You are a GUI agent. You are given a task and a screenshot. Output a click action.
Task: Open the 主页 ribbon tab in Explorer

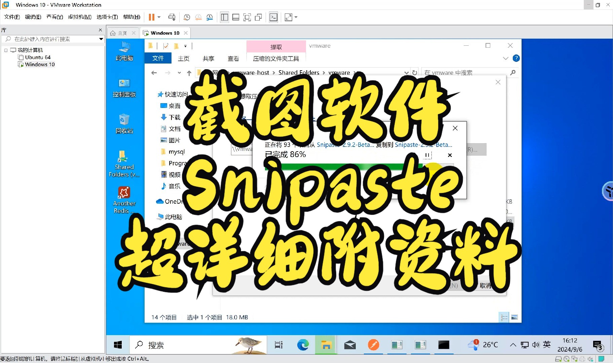coord(184,58)
